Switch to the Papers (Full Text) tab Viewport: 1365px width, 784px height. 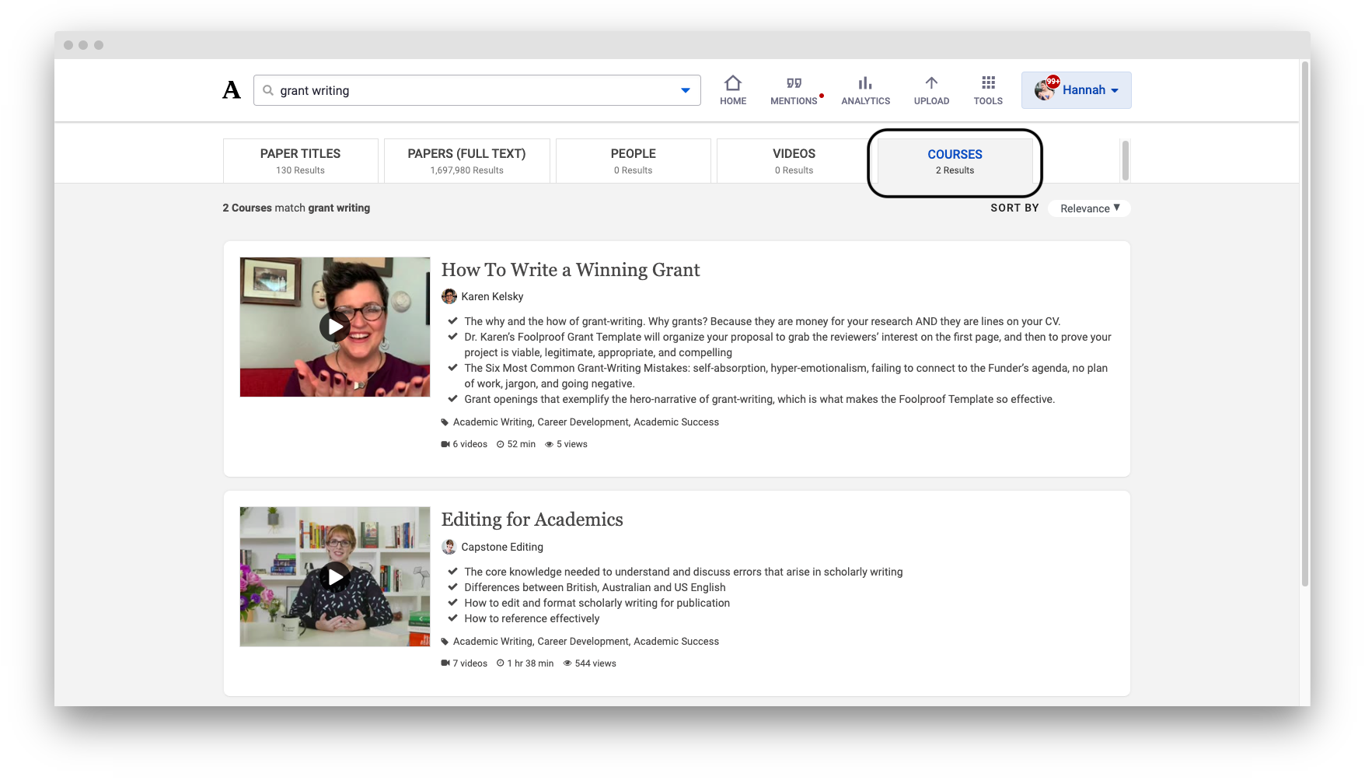point(467,161)
